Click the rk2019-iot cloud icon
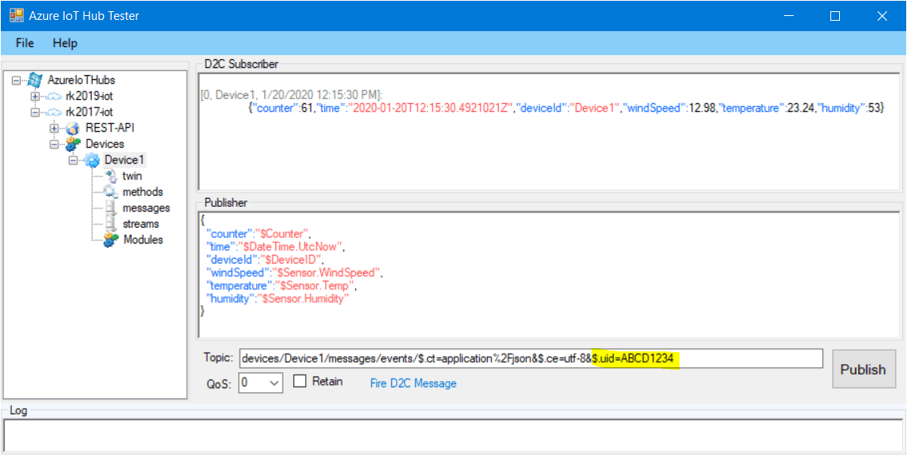Viewport: 907px width, 456px height. click(x=53, y=96)
